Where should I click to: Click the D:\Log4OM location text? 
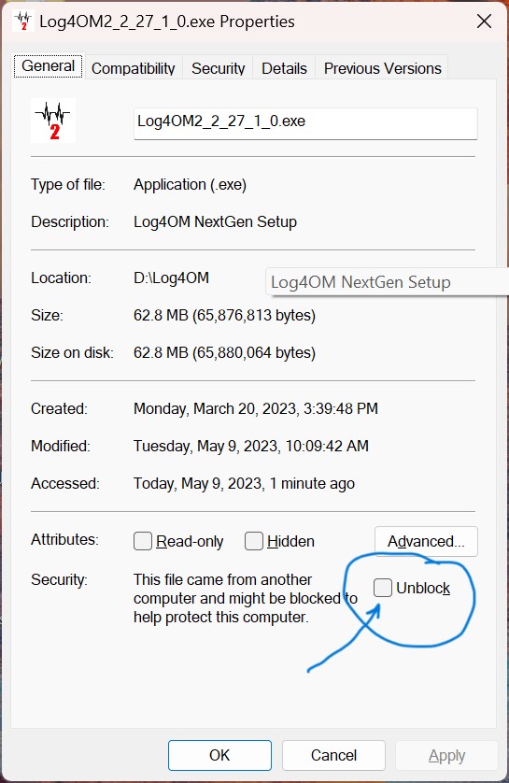171,278
